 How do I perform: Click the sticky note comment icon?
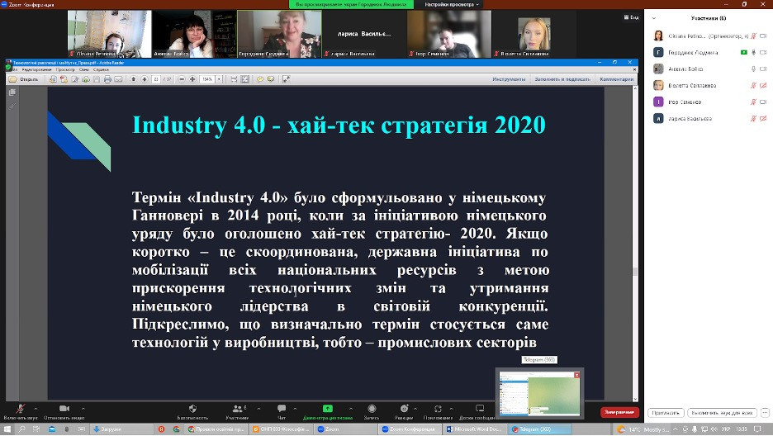(260, 79)
